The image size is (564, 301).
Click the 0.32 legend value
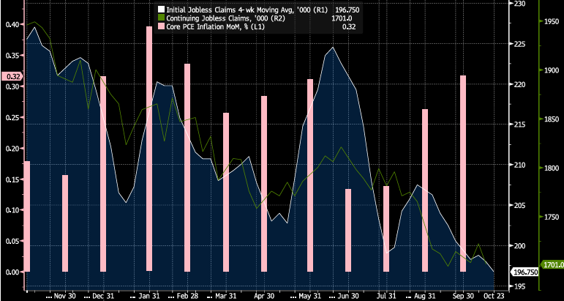coord(349,26)
